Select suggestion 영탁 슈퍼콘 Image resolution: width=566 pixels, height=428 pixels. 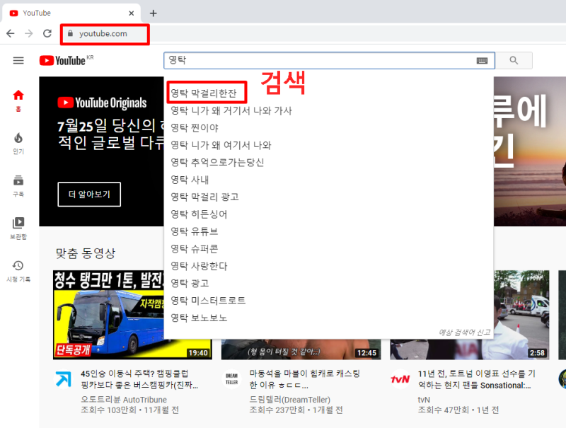tap(194, 248)
